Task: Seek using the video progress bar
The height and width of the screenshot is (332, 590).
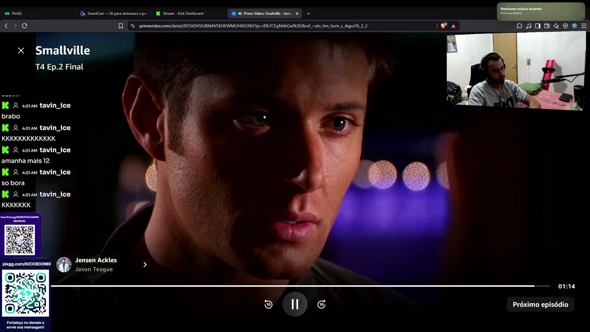Action: pos(300,286)
